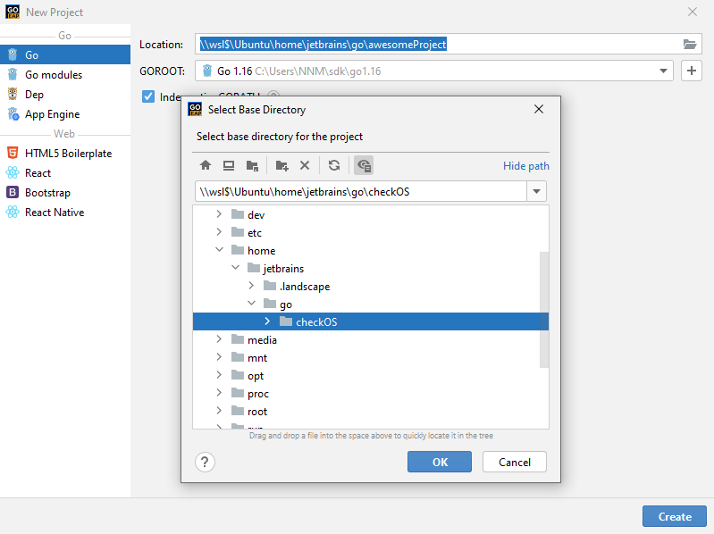The width and height of the screenshot is (714, 534).
Task: Cancel the Select Base Directory dialog
Action: click(x=515, y=462)
